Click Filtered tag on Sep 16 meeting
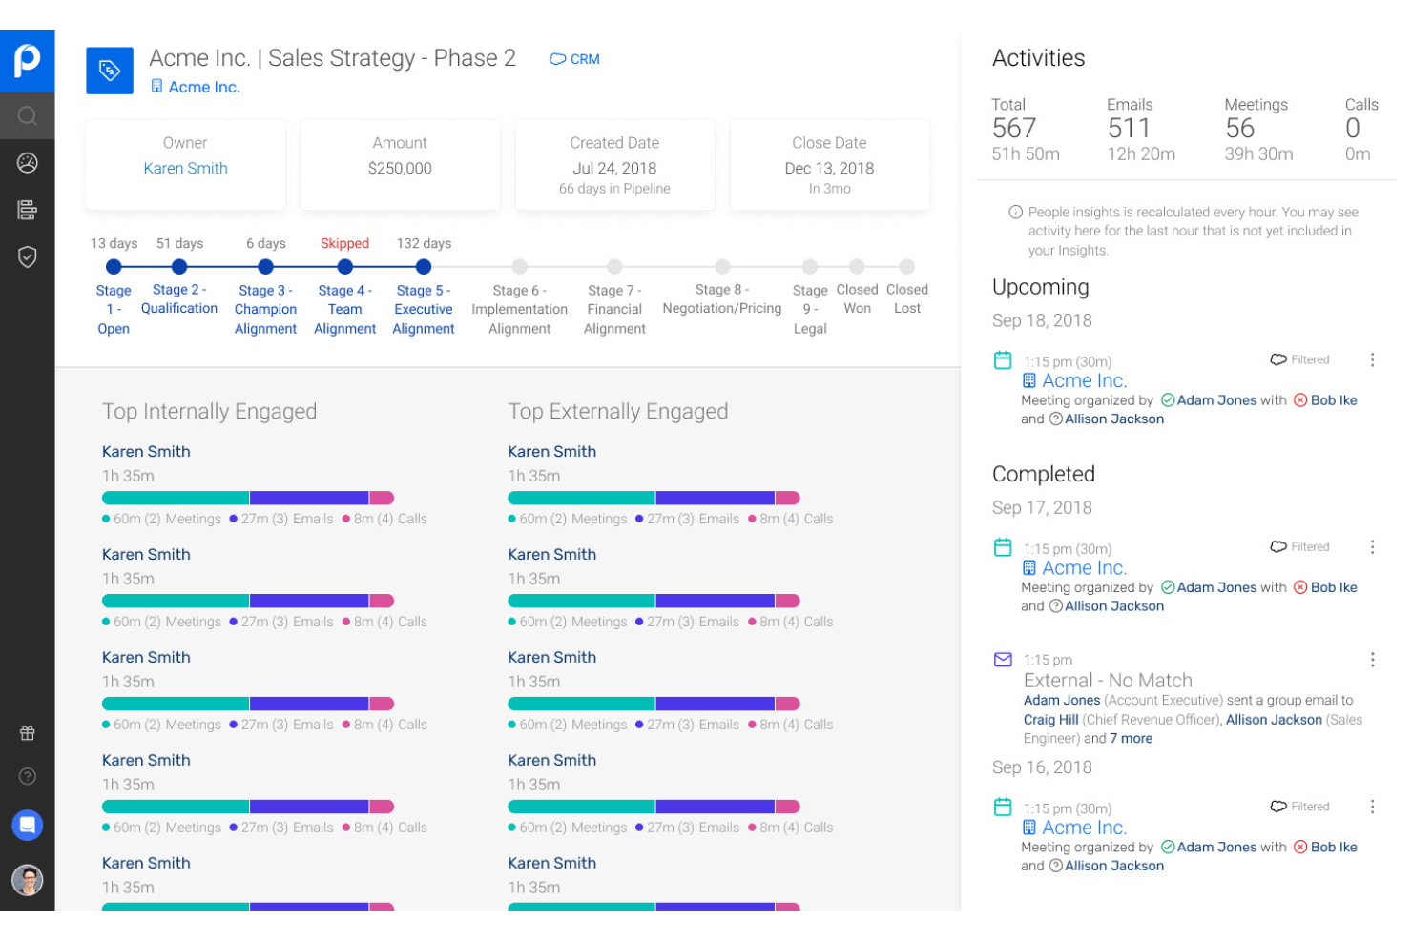This screenshot has width=1412, height=941. (1299, 806)
